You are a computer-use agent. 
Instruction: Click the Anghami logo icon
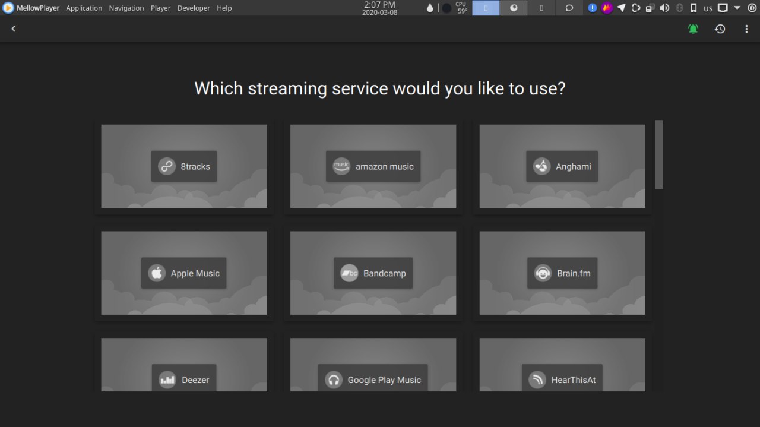click(x=541, y=166)
